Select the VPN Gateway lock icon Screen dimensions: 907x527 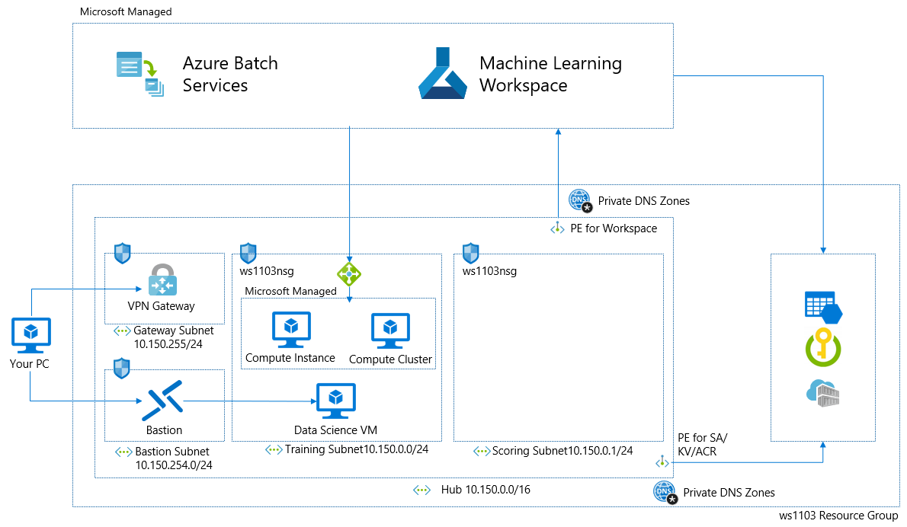(162, 280)
